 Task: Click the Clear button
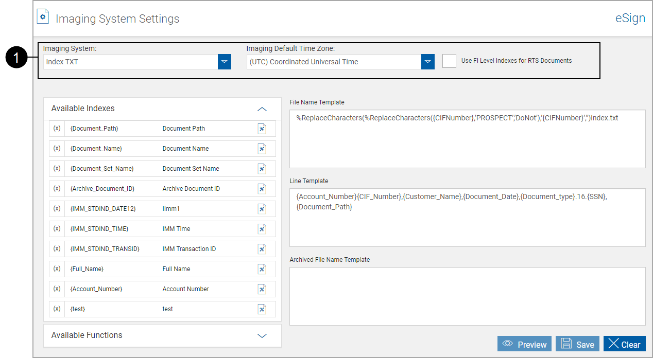[624, 344]
